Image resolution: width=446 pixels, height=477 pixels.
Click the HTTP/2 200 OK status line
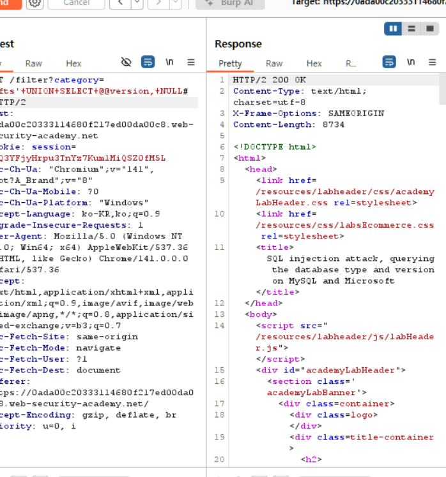[270, 80]
